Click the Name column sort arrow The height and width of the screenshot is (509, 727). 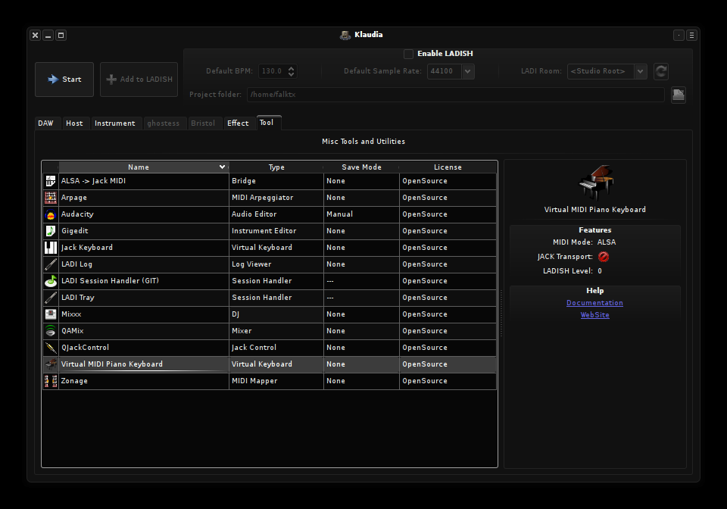pos(222,167)
